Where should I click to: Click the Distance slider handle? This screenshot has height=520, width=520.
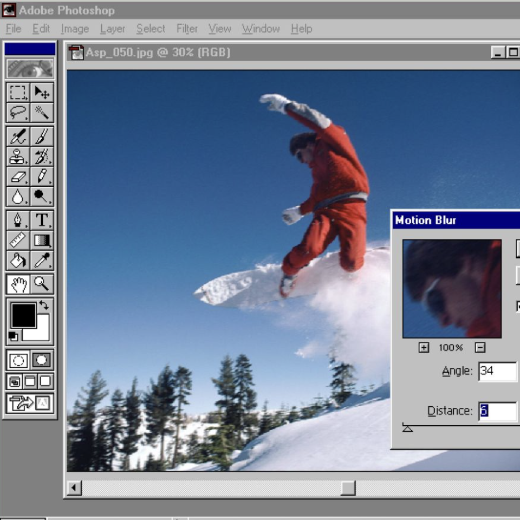click(407, 428)
